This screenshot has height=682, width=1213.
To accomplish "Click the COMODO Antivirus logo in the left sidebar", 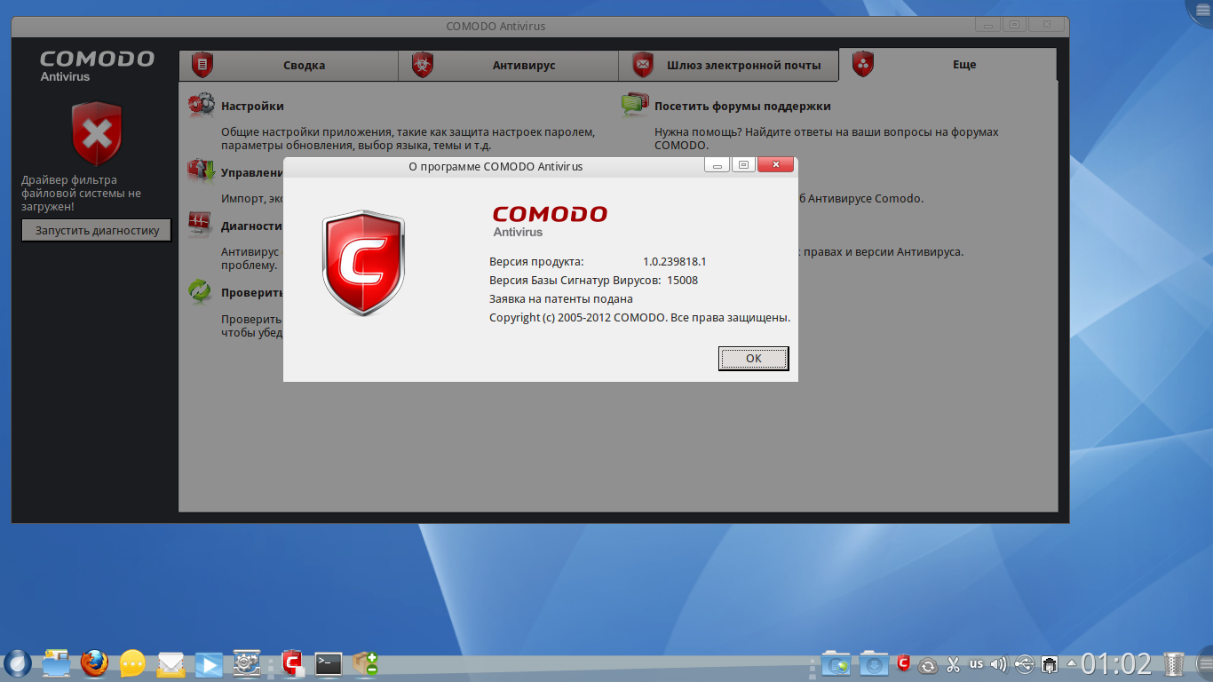I will [x=97, y=67].
